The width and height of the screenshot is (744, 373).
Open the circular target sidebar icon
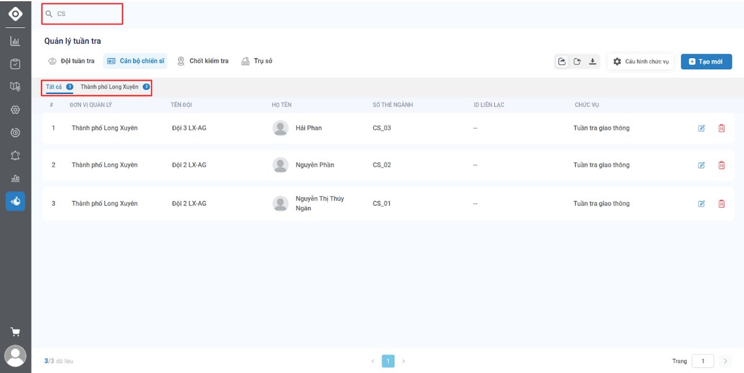[15, 132]
